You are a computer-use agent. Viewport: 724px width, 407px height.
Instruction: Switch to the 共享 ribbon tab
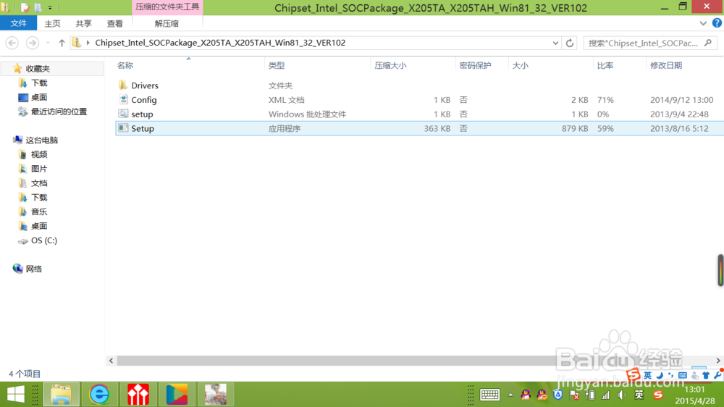click(x=83, y=24)
